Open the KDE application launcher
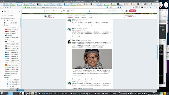 coord(2,93)
